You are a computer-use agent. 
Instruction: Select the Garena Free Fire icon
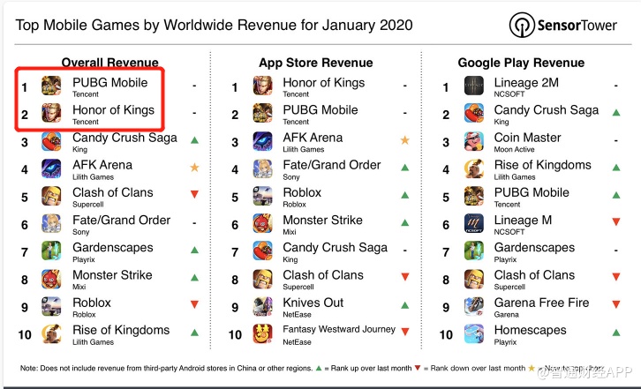pyautogui.click(x=475, y=306)
